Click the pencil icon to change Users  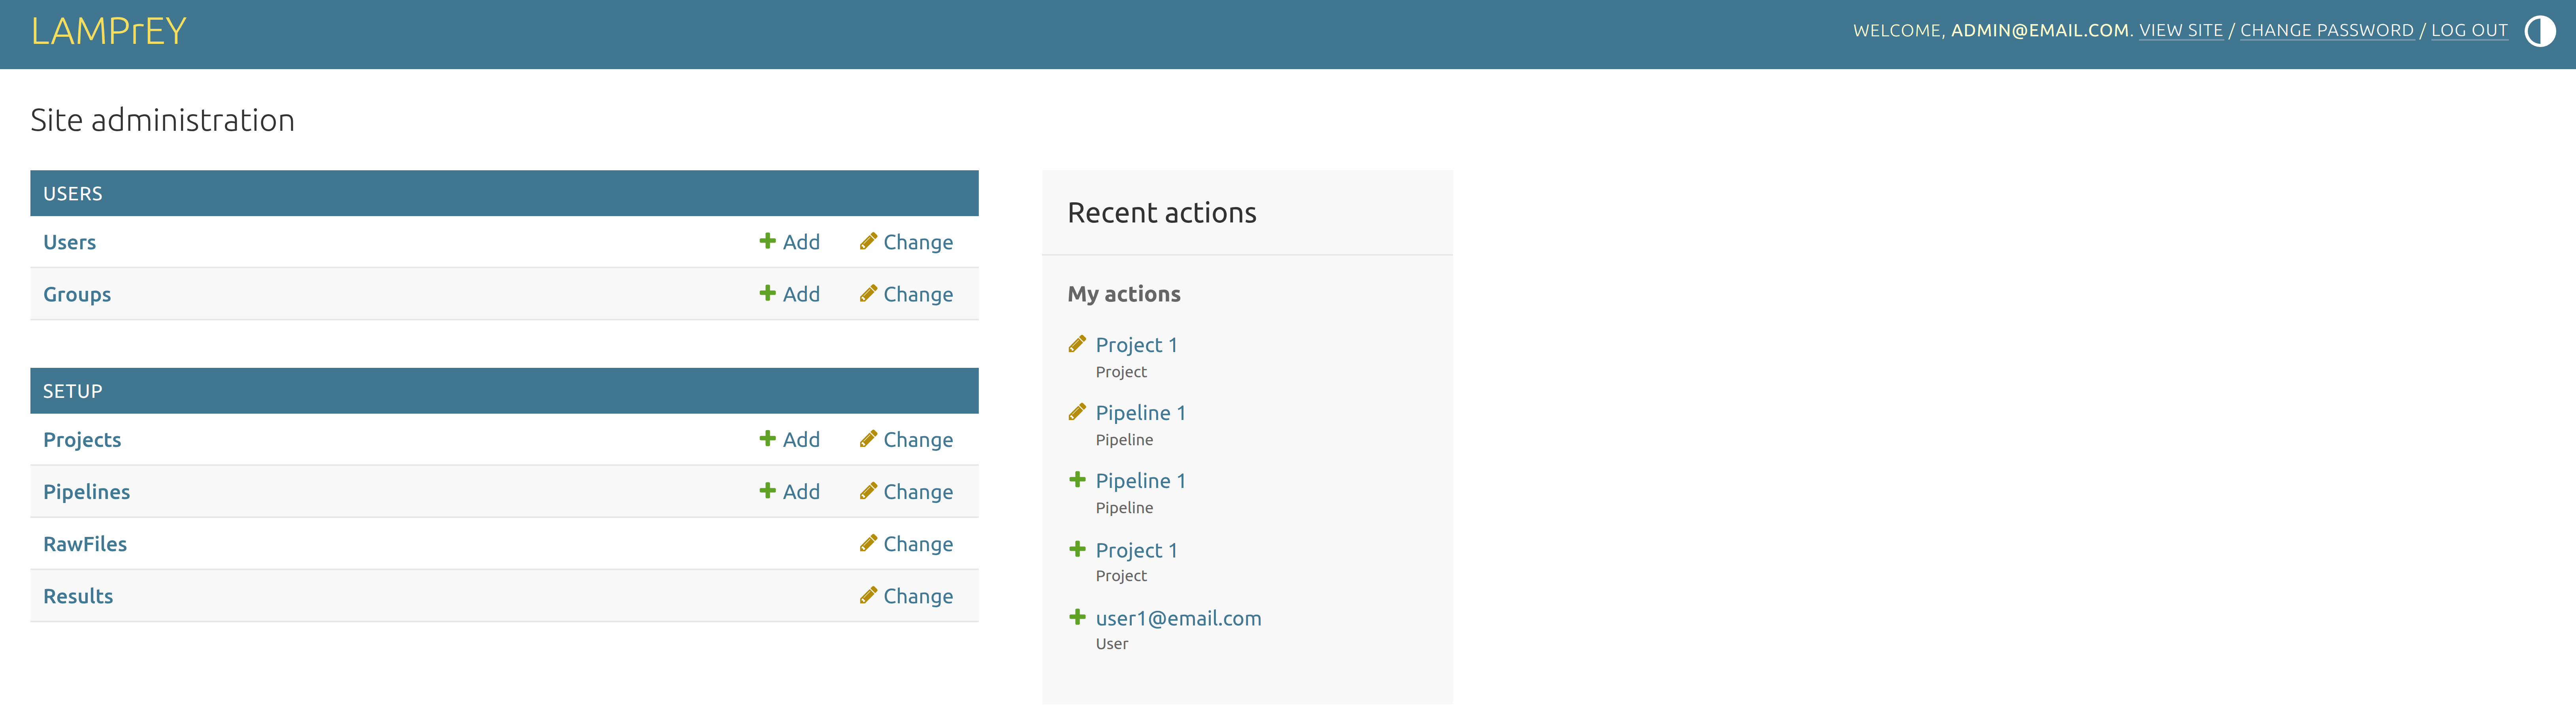coord(868,241)
